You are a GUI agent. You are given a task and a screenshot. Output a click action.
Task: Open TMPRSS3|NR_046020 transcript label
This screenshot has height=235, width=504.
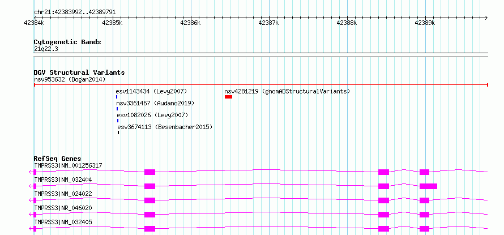pyautogui.click(x=63, y=208)
